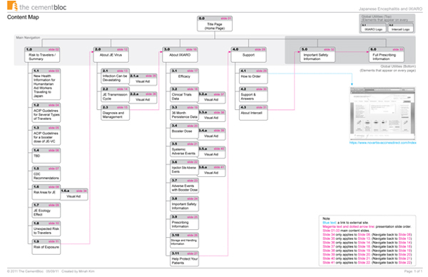Select node 5.0 Important Safety Information
428x277 pixels.
click(x=317, y=55)
